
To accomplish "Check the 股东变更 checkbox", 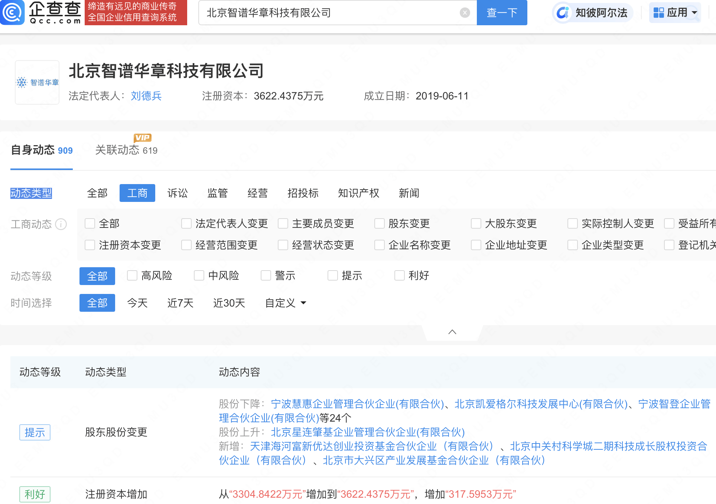I will click(380, 223).
